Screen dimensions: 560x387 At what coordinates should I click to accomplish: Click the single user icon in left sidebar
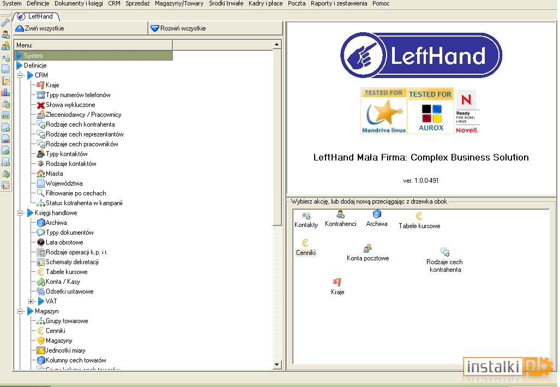(x=5, y=34)
